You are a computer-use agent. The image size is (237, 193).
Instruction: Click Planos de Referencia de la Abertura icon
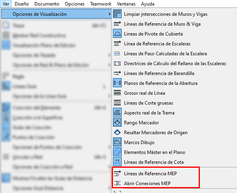pos(117,83)
